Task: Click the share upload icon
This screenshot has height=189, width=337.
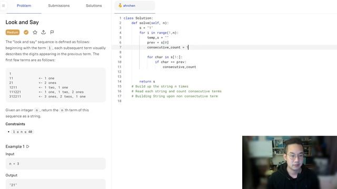Action: [43, 33]
